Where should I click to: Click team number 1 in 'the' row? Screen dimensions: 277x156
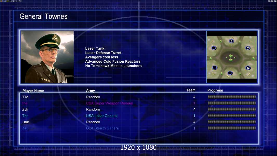194,103
